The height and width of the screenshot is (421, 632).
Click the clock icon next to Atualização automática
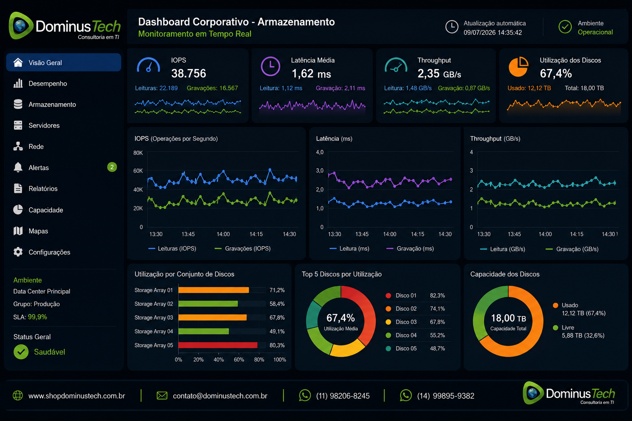tap(452, 27)
